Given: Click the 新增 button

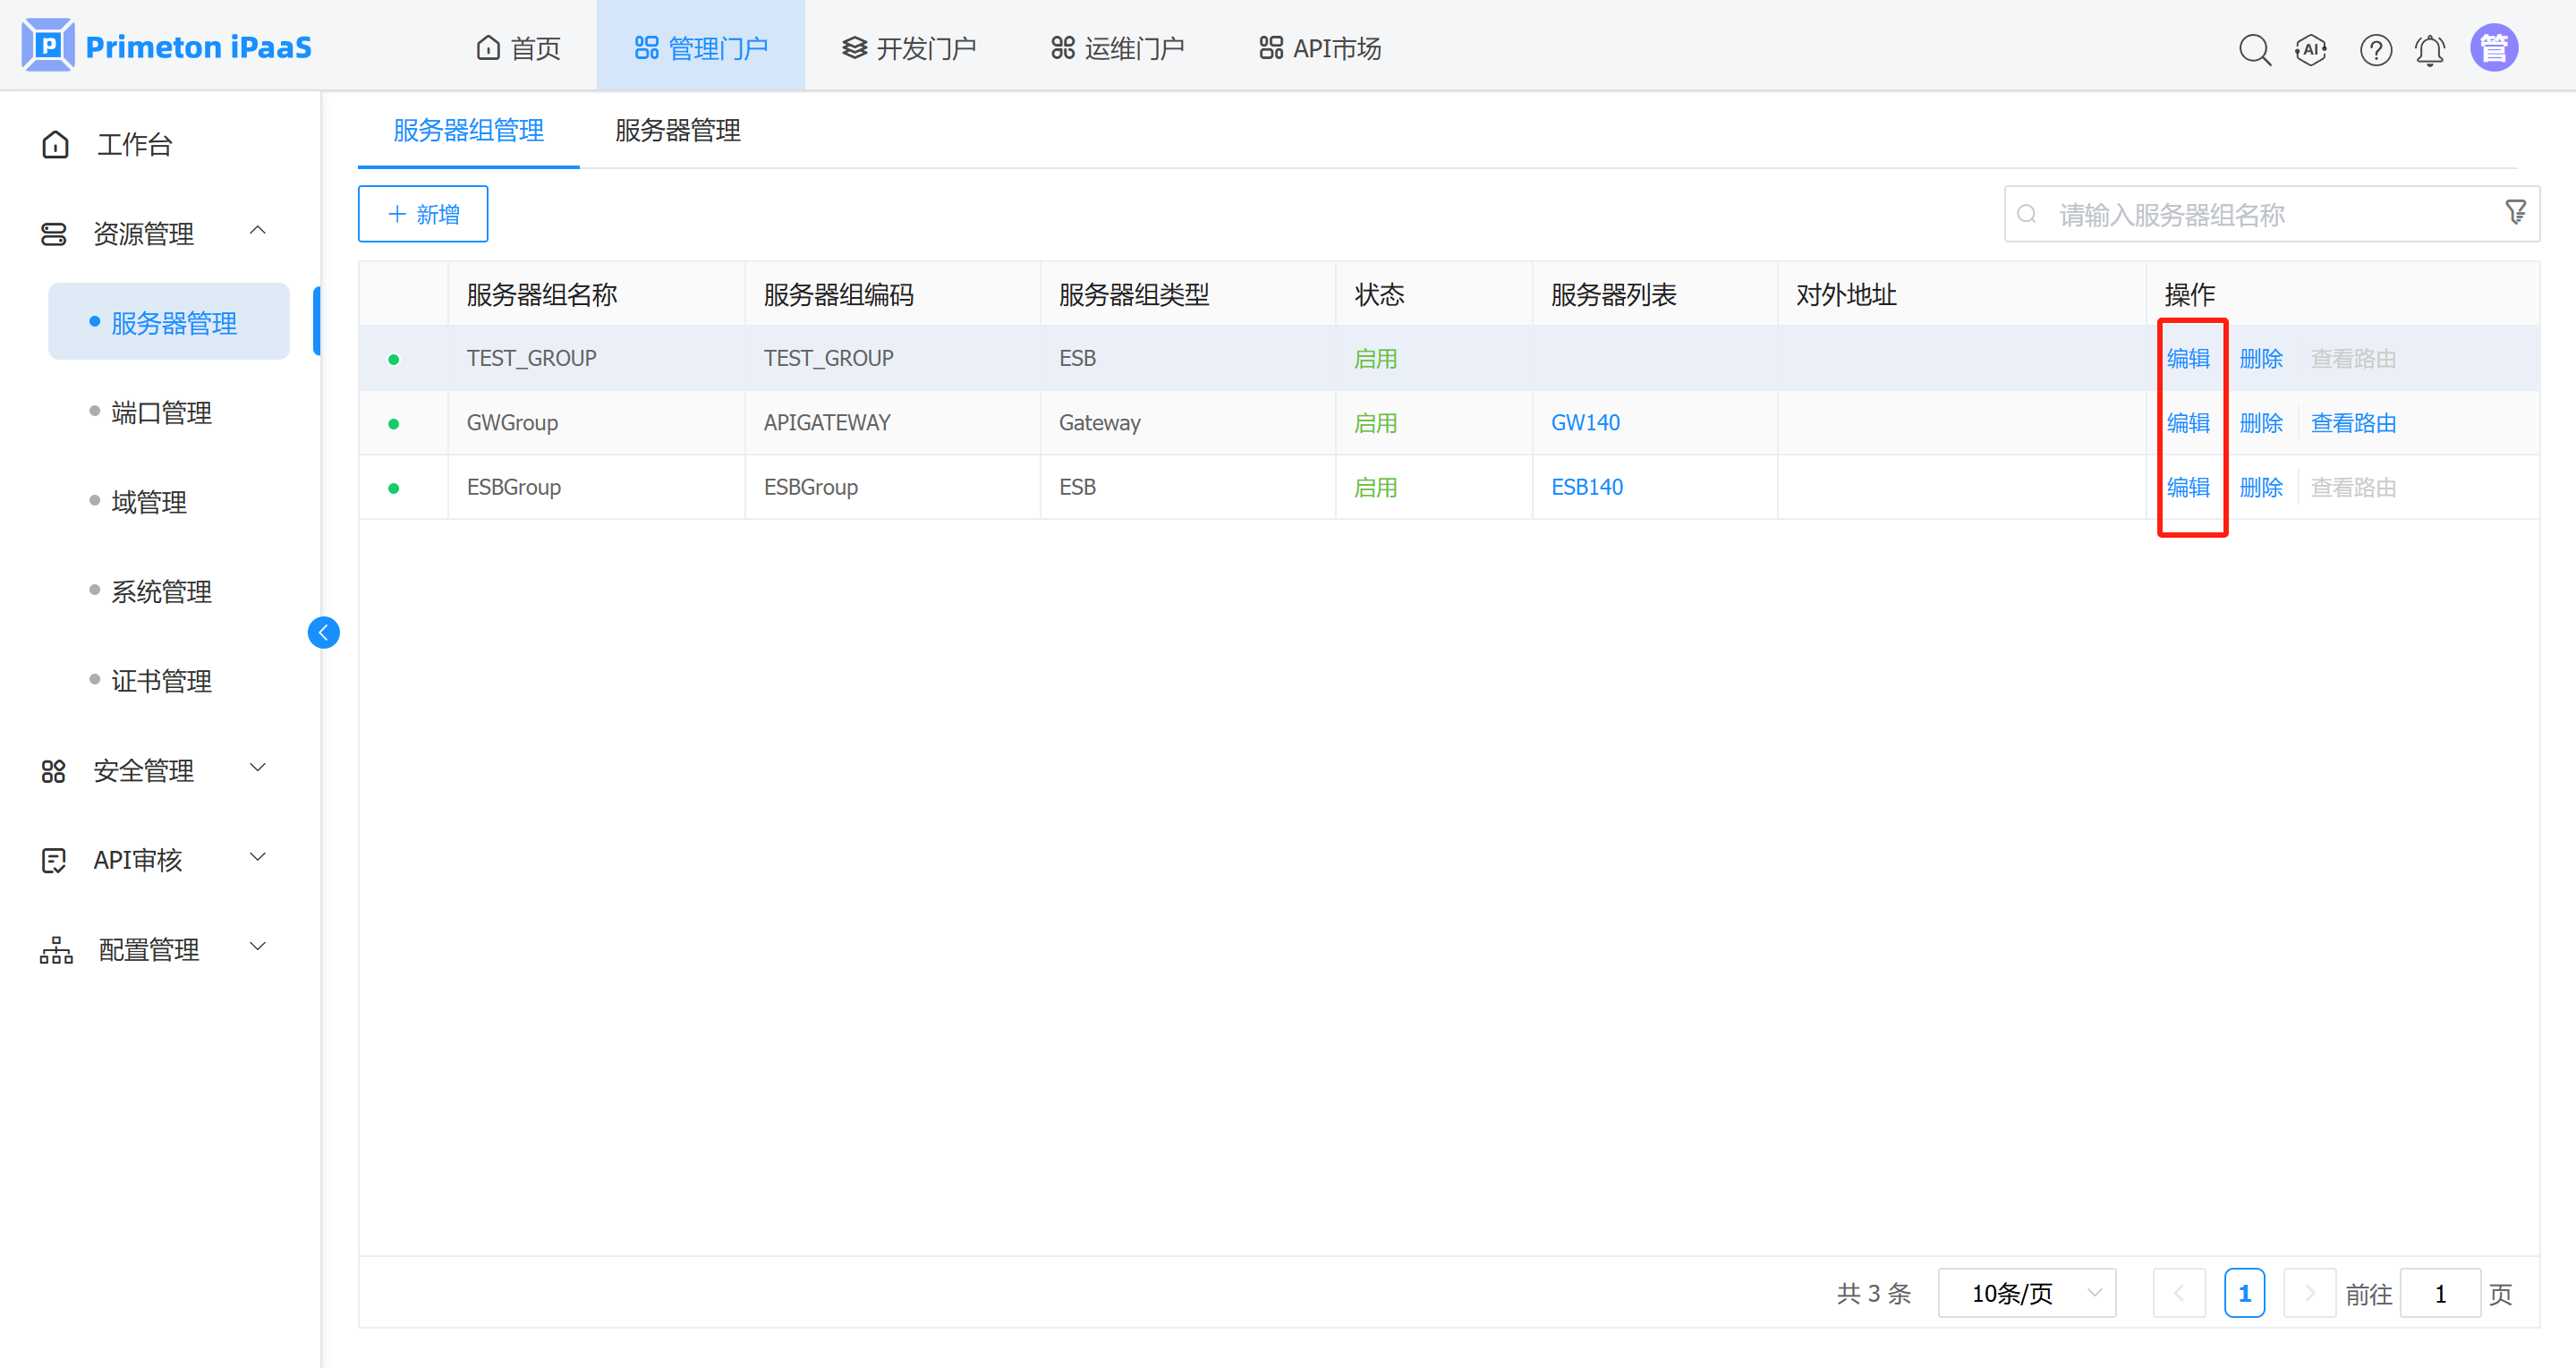Looking at the screenshot, I should click(422, 213).
